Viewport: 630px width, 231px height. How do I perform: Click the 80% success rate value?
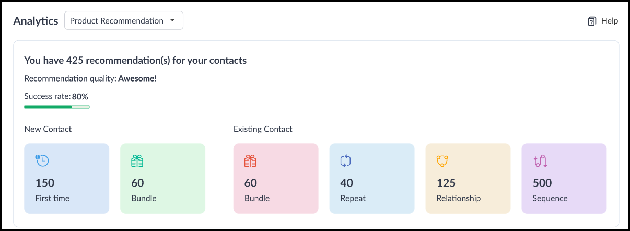click(x=80, y=96)
